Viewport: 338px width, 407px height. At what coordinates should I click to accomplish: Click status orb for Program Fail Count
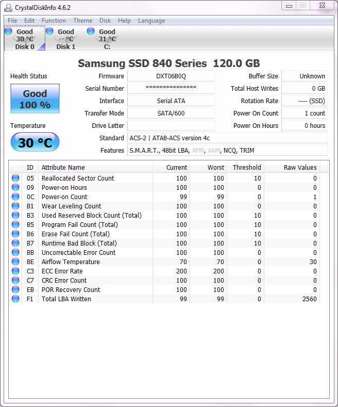point(15,224)
